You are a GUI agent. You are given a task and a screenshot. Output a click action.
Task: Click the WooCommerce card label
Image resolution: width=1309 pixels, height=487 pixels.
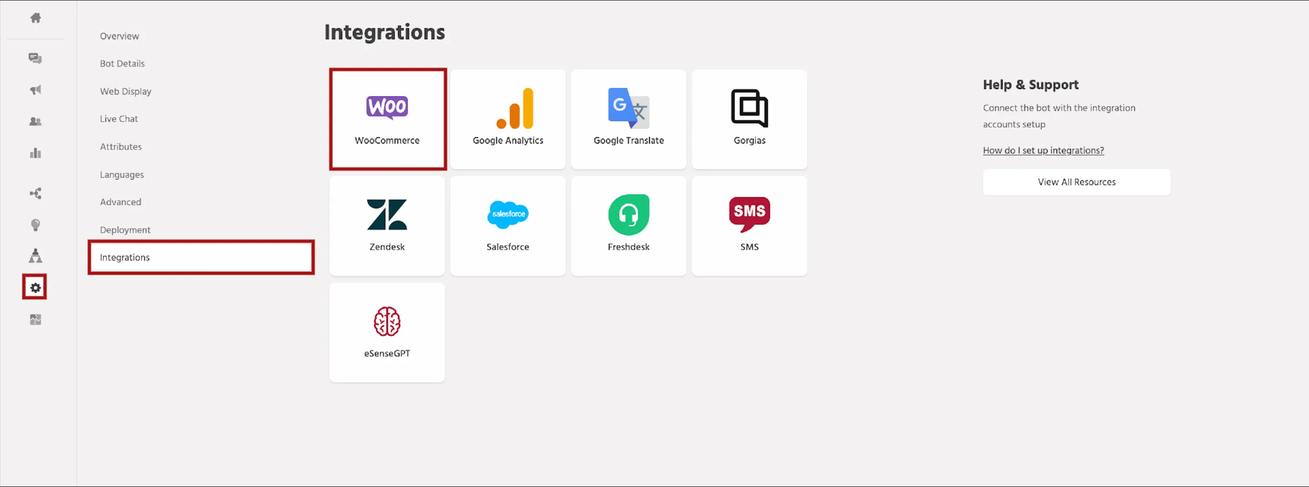387,140
